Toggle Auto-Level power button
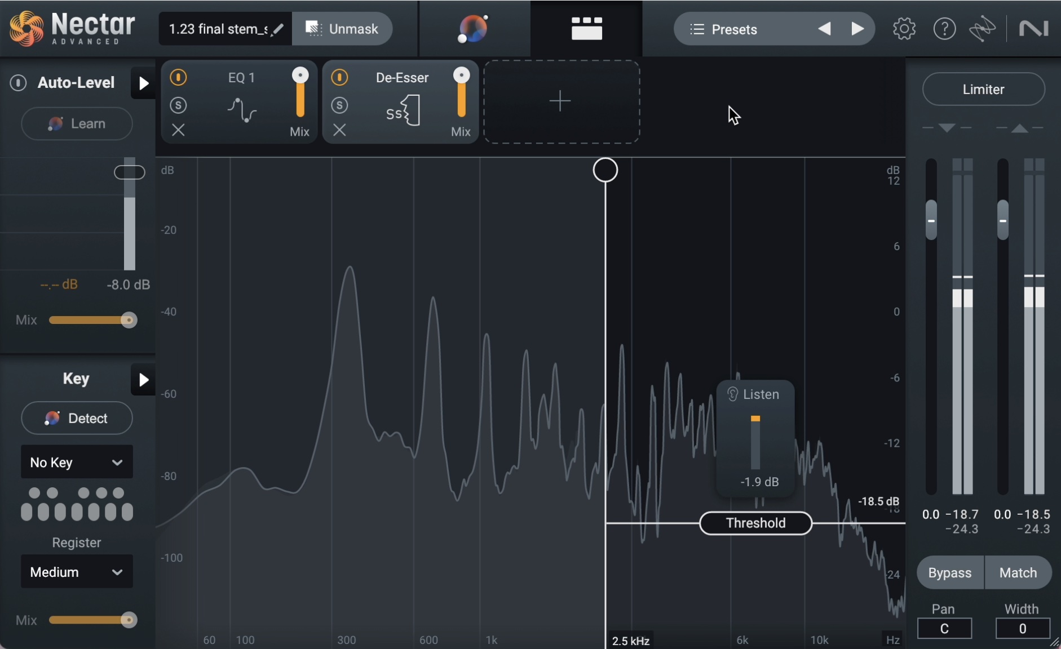Image resolution: width=1061 pixels, height=649 pixels. pyautogui.click(x=18, y=83)
